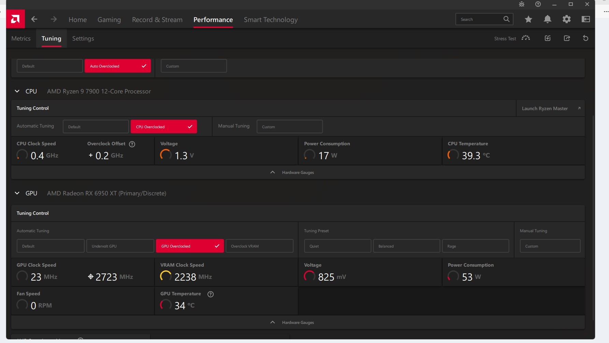Choose the Rage tuning preset
This screenshot has width=609, height=343.
tap(476, 246)
